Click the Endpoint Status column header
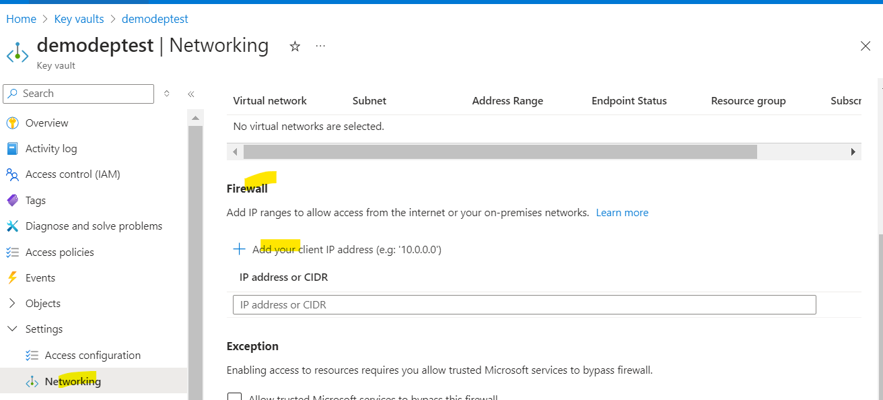Image resolution: width=883 pixels, height=400 pixels. [629, 101]
